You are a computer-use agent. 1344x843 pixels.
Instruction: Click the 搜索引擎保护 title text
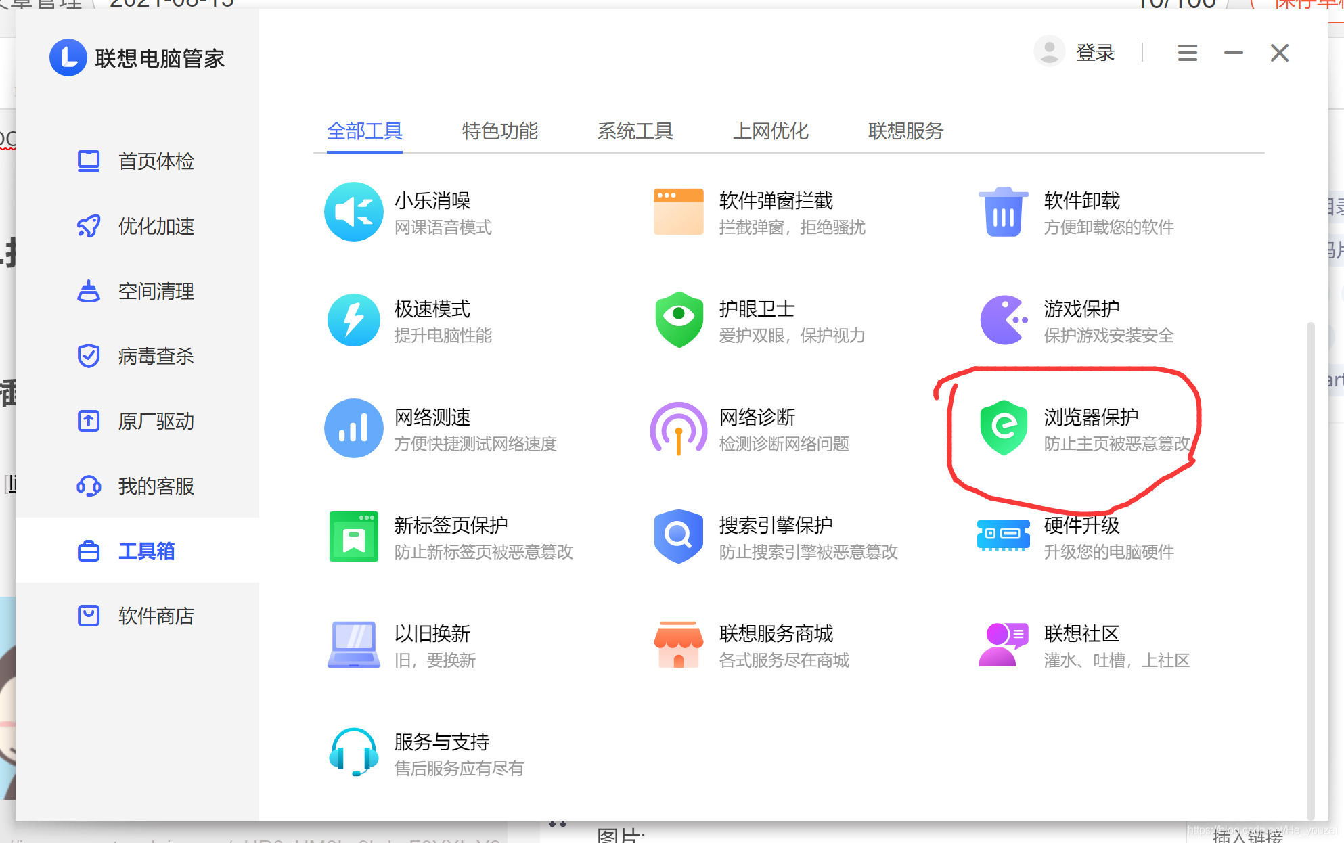click(776, 526)
